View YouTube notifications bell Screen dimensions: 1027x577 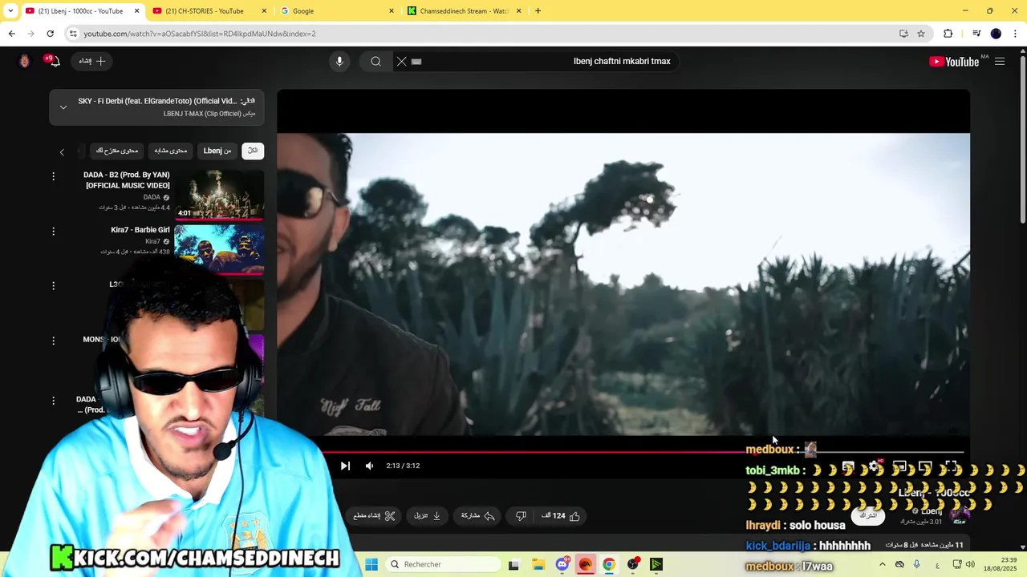(x=55, y=62)
